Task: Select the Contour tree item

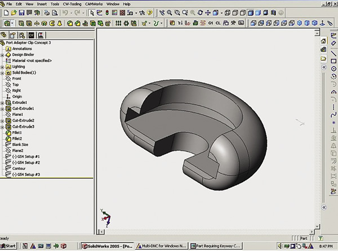Action: (x=19, y=169)
